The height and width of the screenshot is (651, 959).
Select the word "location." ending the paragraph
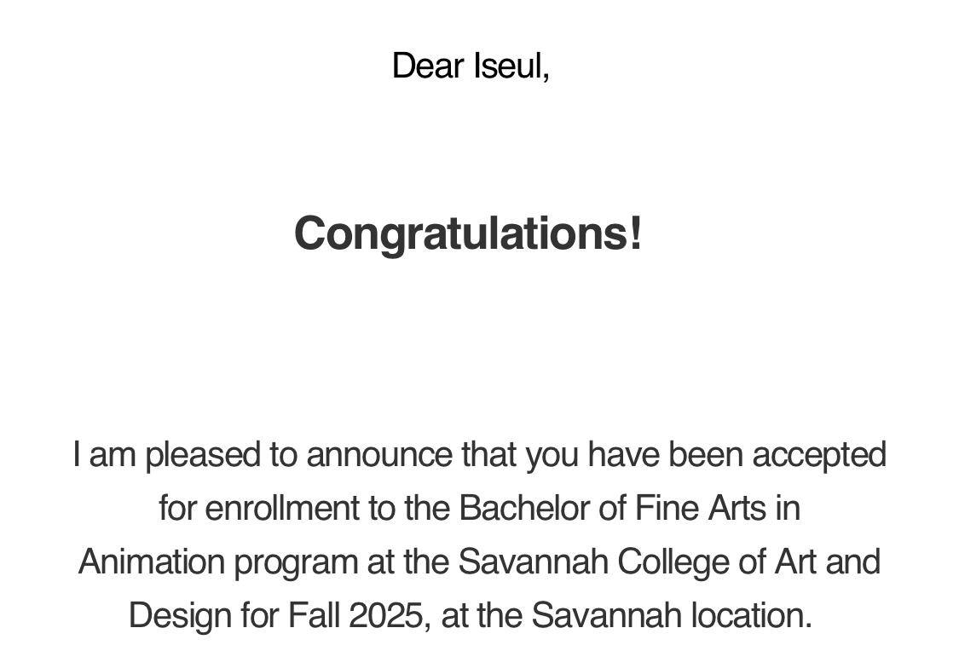[752, 615]
